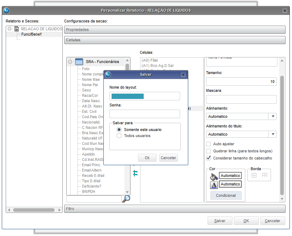Click the search field under the field tree
The image size is (292, 236).
(94, 199)
